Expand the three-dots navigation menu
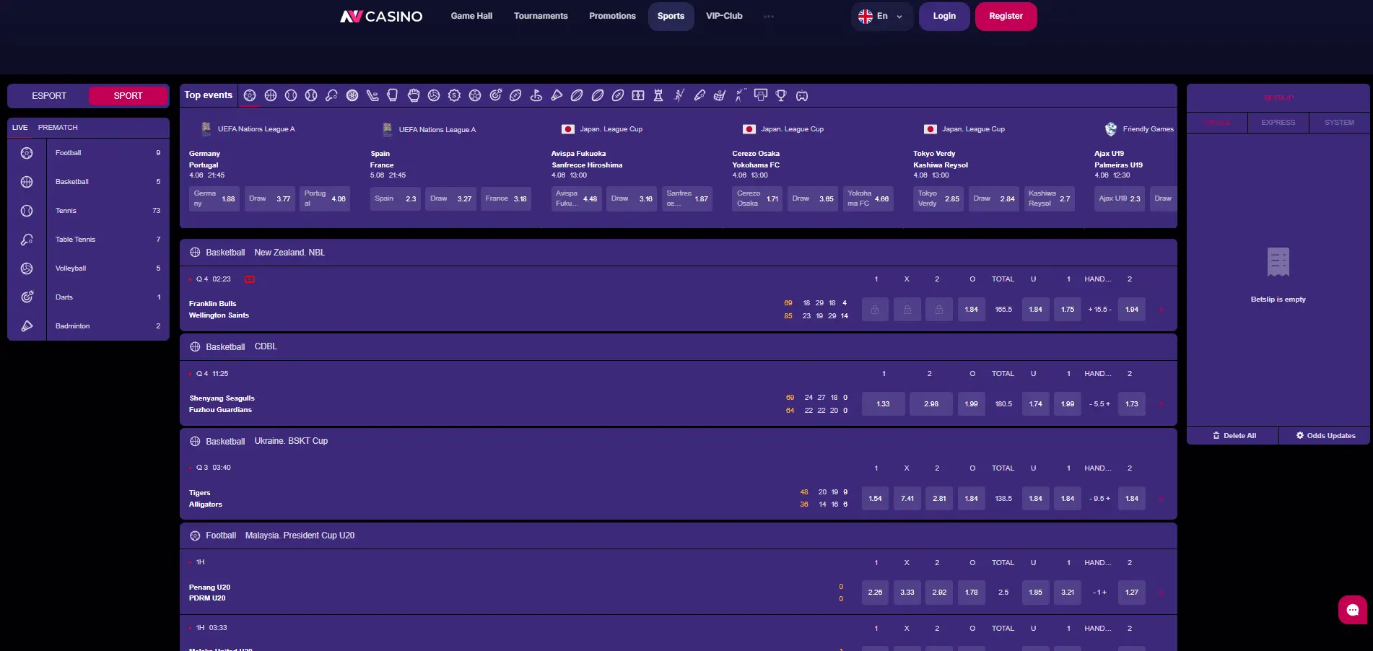 coord(768,16)
